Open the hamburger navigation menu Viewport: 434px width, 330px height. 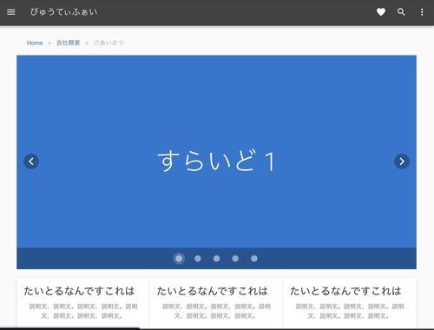click(11, 12)
